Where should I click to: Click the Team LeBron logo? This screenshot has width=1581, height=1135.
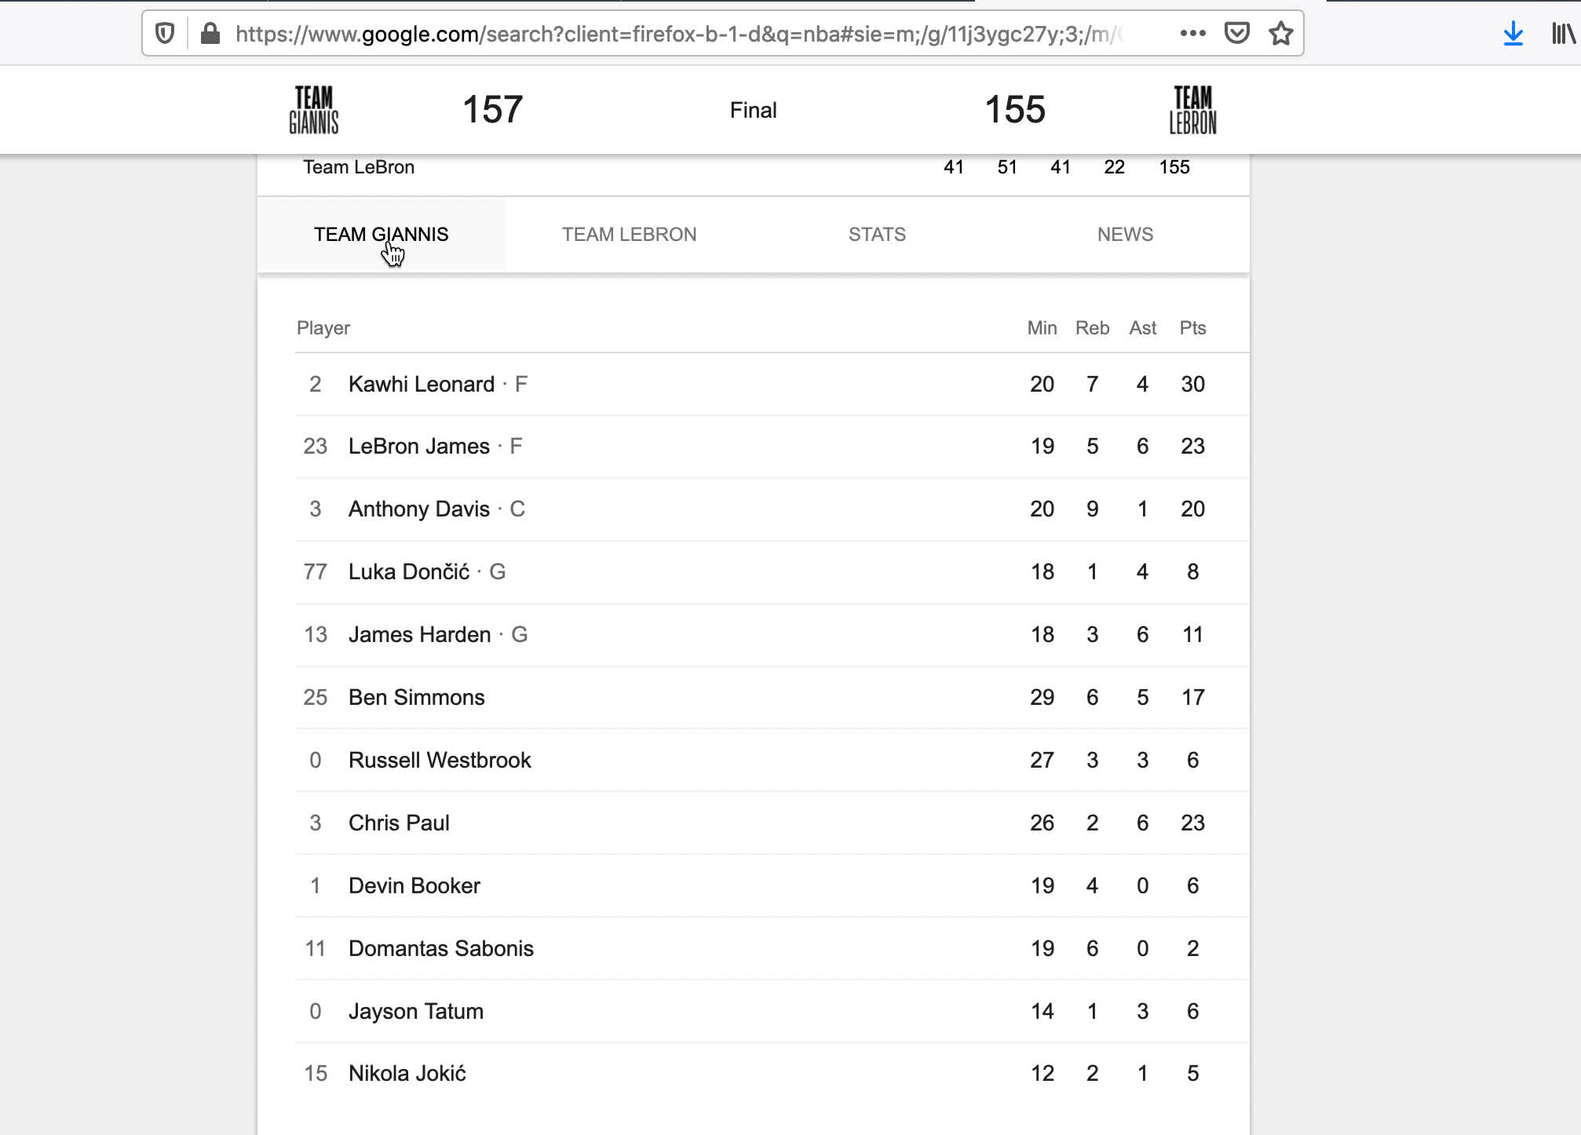(x=1192, y=110)
